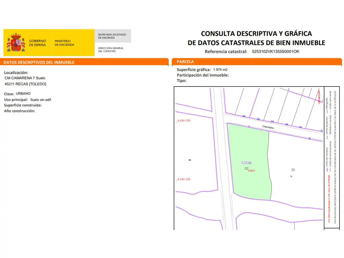Screen dimensions: 344x258
Task: Click street number '20' on the map
Action: coord(272,121)
